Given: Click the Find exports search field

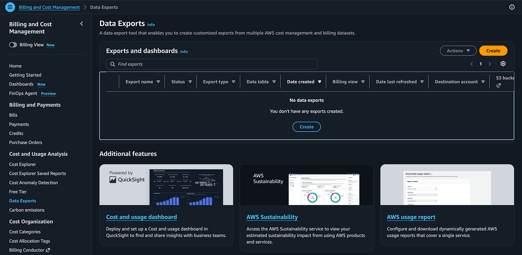Looking at the screenshot, I should click(212, 64).
